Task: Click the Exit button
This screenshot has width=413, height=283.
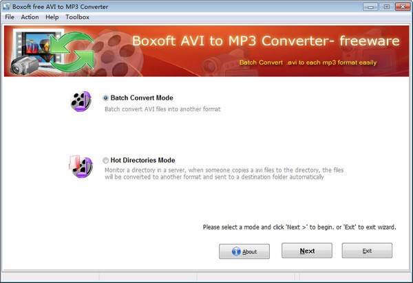Action: 367,251
